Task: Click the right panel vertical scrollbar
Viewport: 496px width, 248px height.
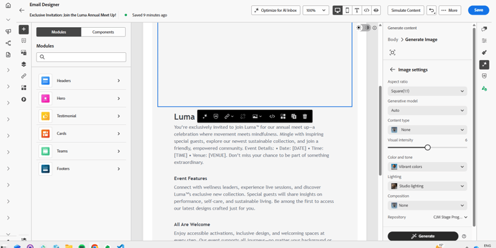Action: [x=474, y=126]
